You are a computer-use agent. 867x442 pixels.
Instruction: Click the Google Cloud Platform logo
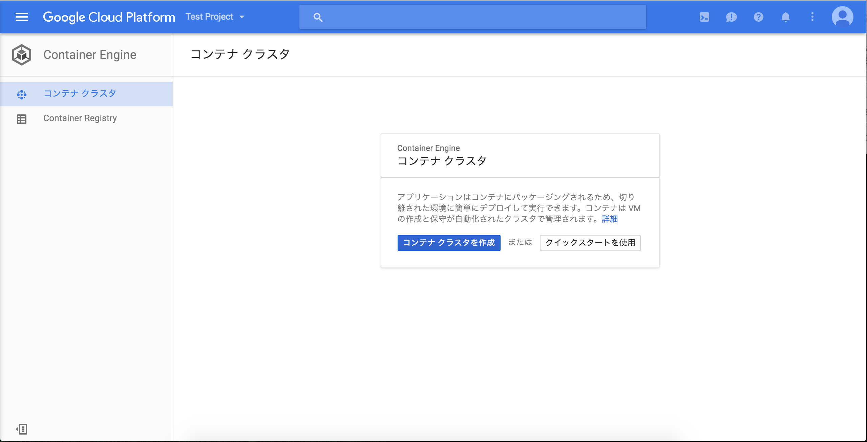(109, 17)
